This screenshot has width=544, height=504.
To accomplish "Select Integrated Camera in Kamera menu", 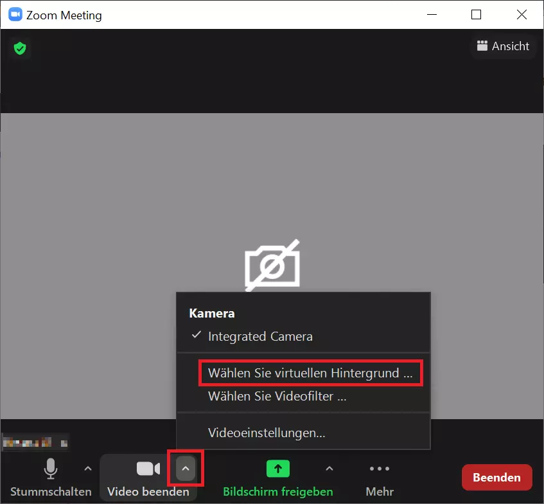I will pos(304,336).
